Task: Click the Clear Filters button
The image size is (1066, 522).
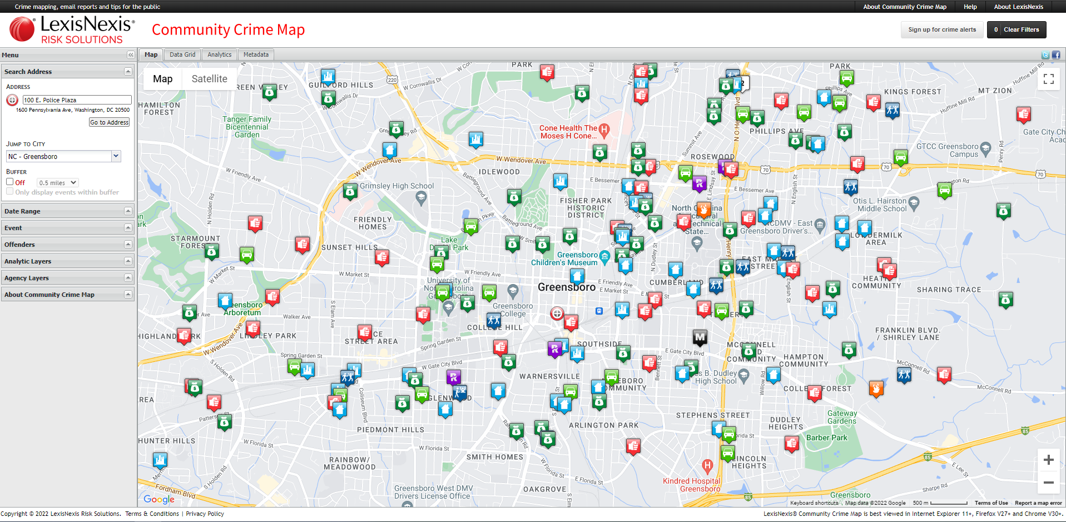Action: 1017,29
